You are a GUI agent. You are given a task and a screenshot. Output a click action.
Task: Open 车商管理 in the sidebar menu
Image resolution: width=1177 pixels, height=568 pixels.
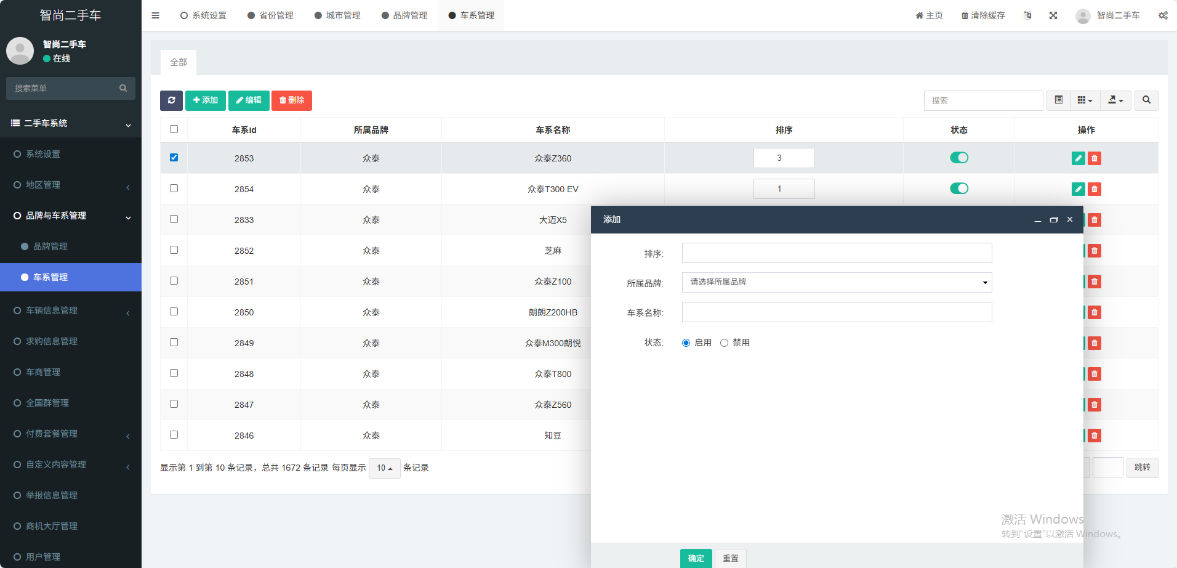click(x=43, y=372)
